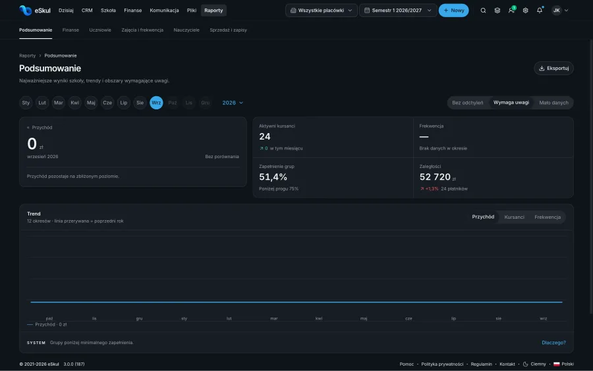593x371 pixels.
Task: Open the layers stack icon in top bar
Action: 497,11
